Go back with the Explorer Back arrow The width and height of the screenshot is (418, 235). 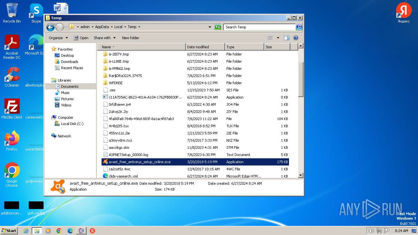pyautogui.click(x=50, y=27)
